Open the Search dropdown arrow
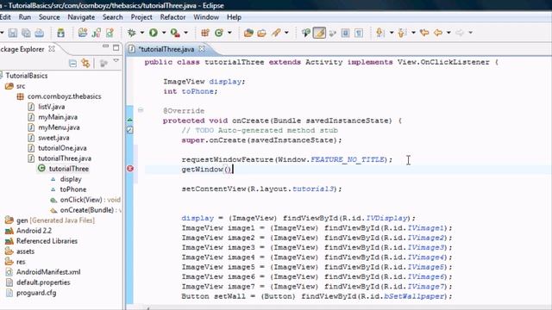 pyautogui.click(x=286, y=33)
